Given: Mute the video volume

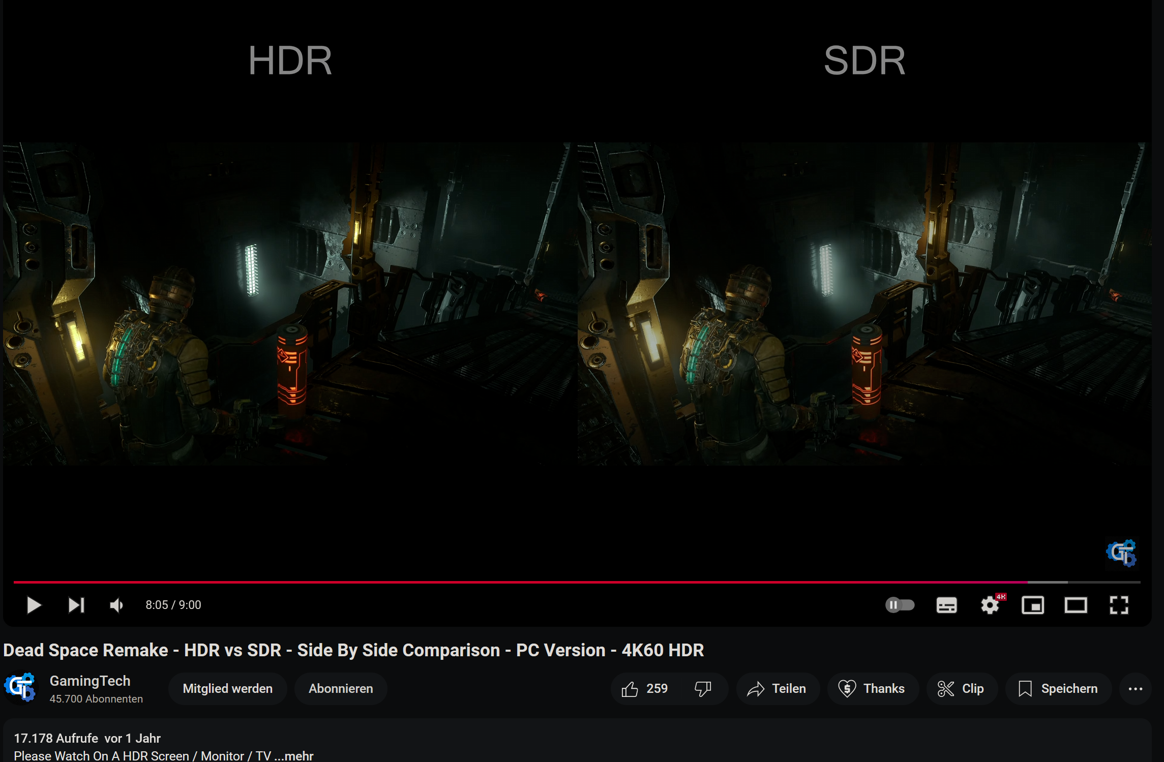Looking at the screenshot, I should pos(116,605).
